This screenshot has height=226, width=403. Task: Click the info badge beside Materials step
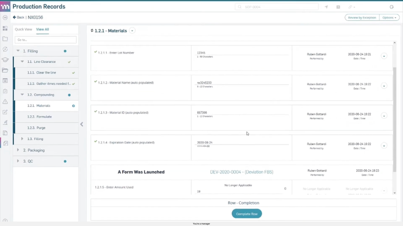click(x=74, y=106)
